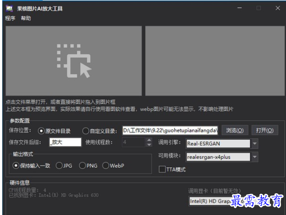
Task: Open the 调用显卡 Intel(R) HD Graphics dropdown
Action: point(229,201)
